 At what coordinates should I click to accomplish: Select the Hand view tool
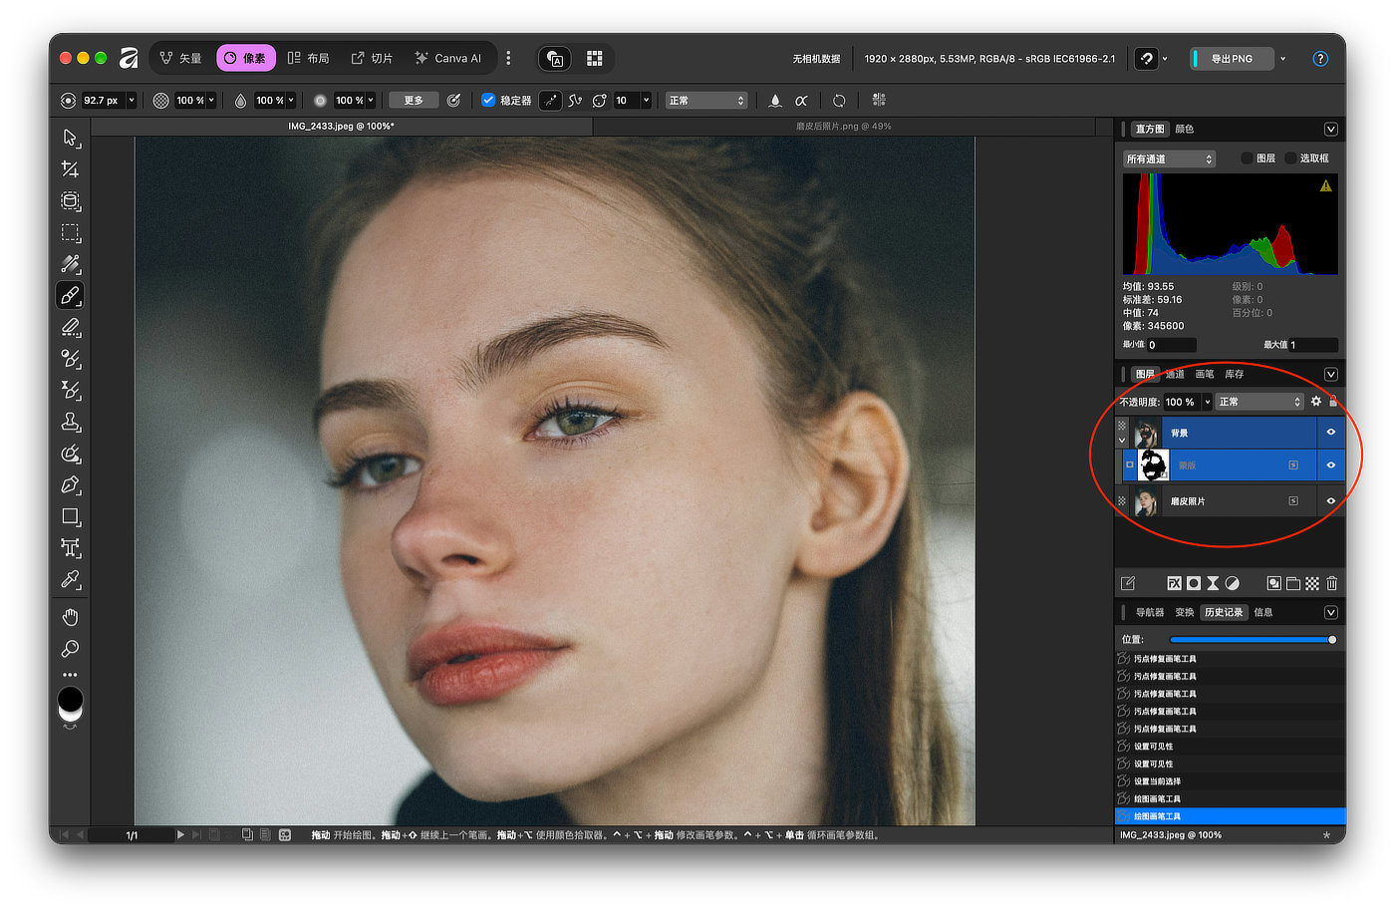coord(70,617)
